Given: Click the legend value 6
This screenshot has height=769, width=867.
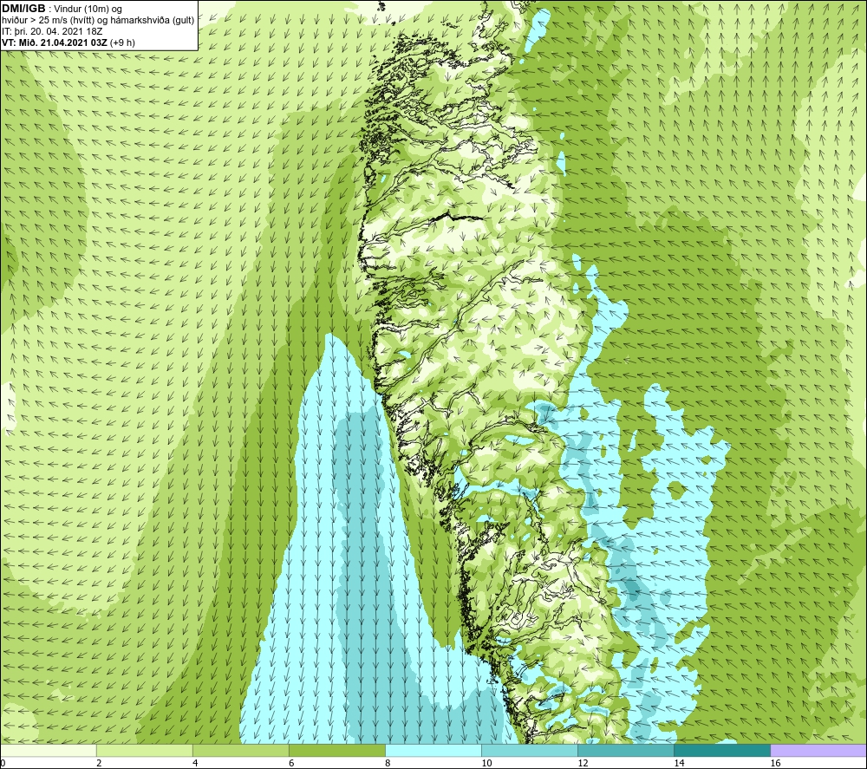Looking at the screenshot, I should (x=291, y=763).
